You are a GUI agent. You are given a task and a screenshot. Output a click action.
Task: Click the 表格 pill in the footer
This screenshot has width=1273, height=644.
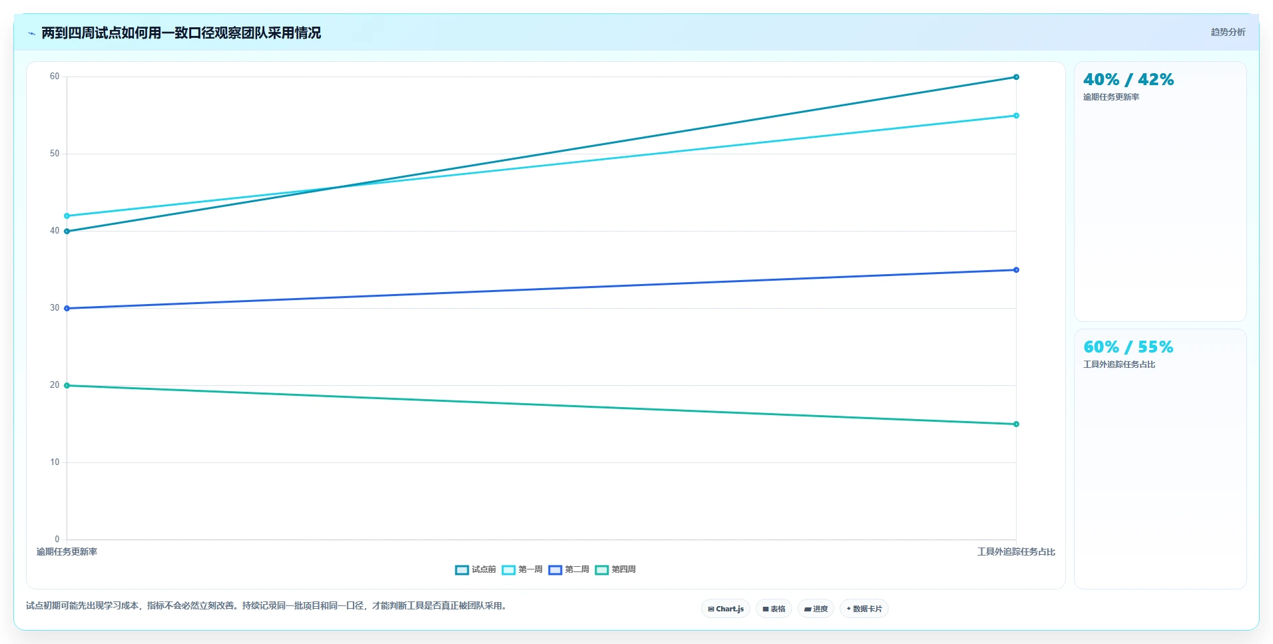coord(774,609)
